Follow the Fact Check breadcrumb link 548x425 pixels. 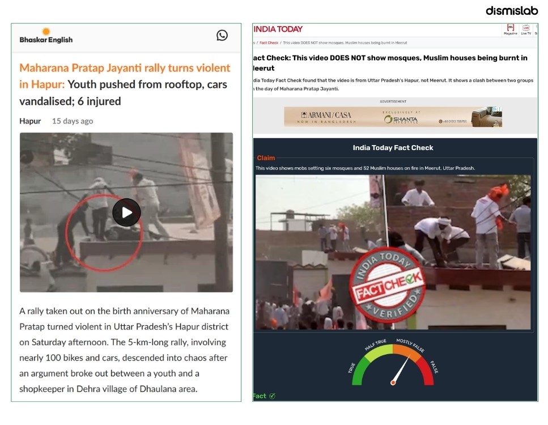[x=269, y=42]
